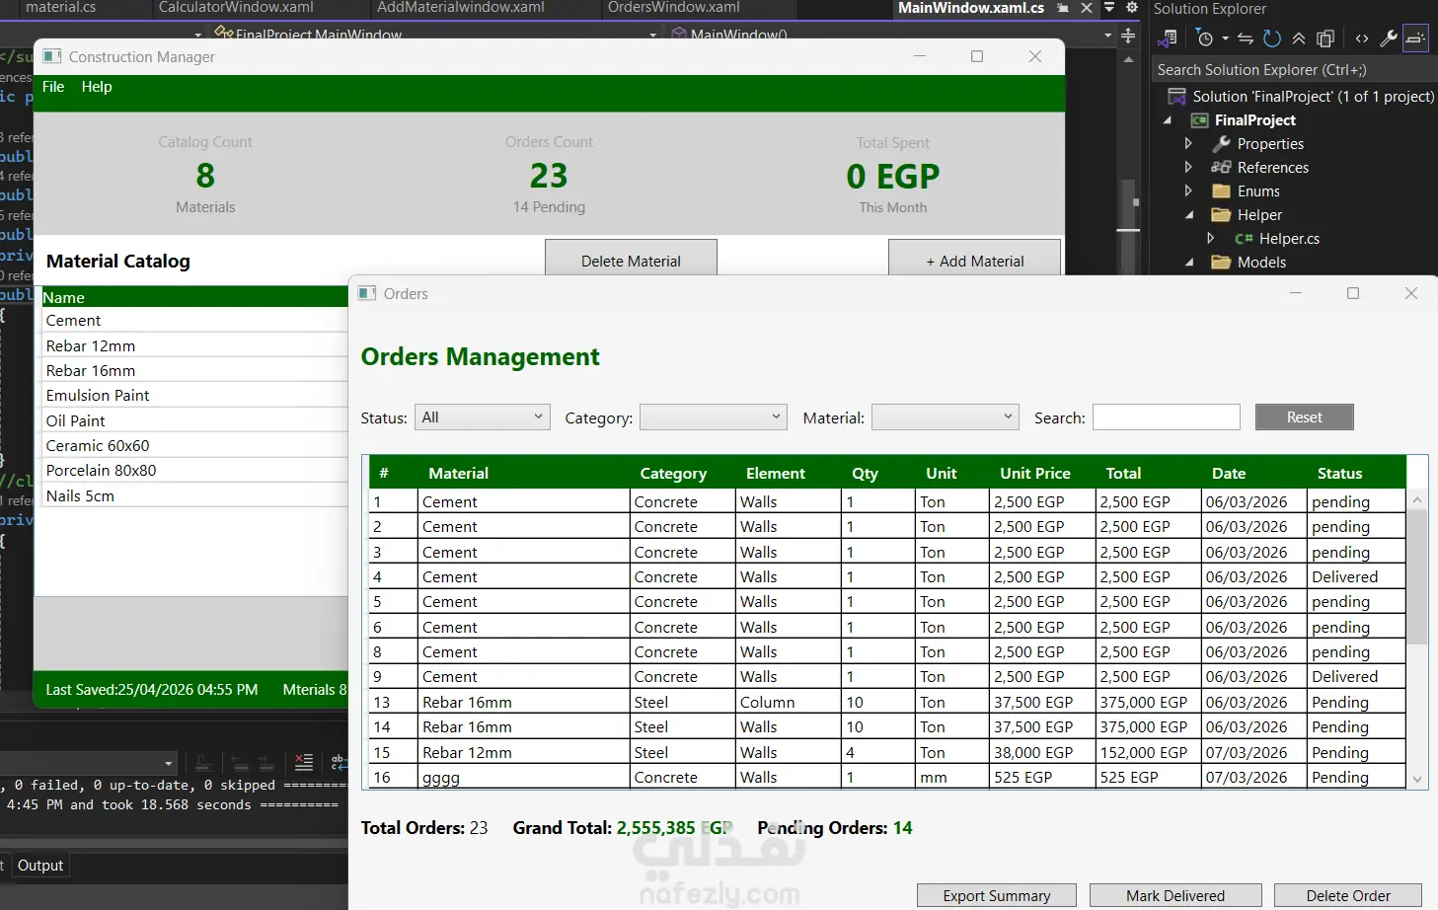Expand the Properties node

tap(1188, 144)
